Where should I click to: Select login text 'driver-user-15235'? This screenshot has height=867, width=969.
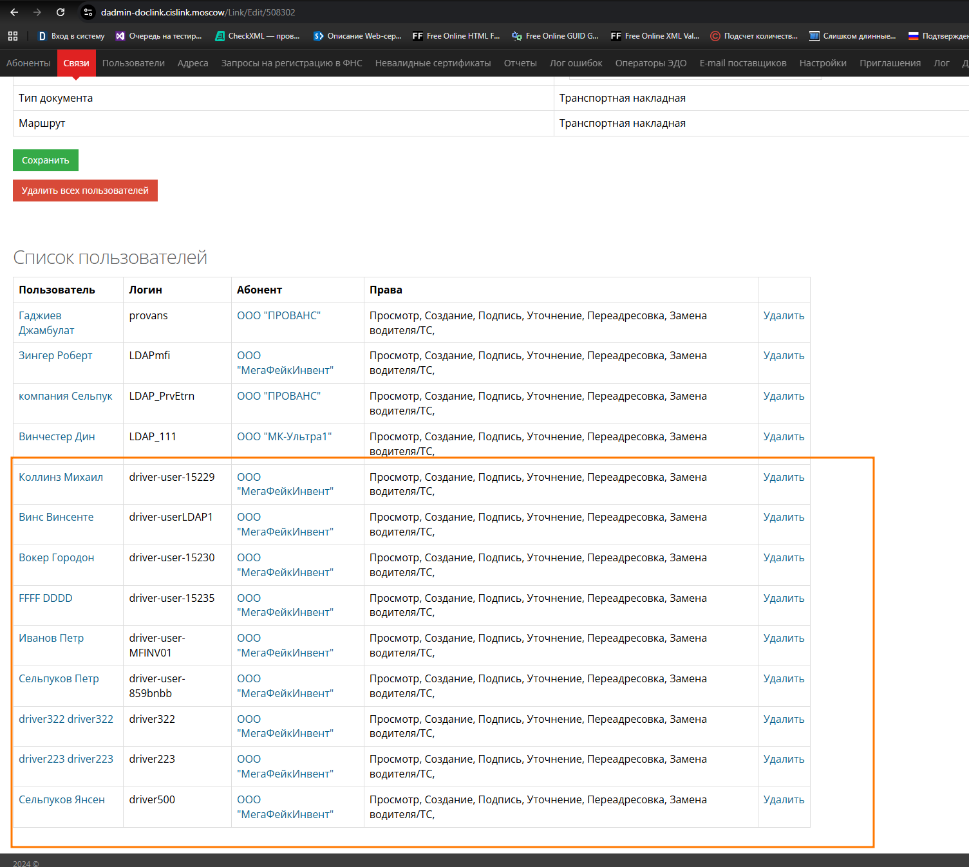coord(172,598)
